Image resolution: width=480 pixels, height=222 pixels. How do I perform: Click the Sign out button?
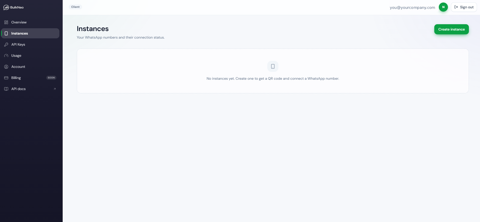464,7
